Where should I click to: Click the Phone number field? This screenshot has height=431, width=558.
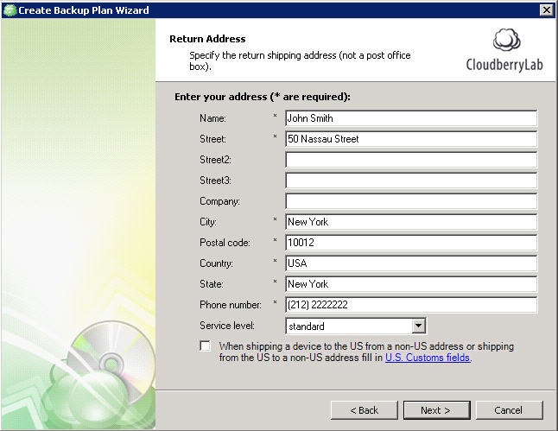pos(411,305)
